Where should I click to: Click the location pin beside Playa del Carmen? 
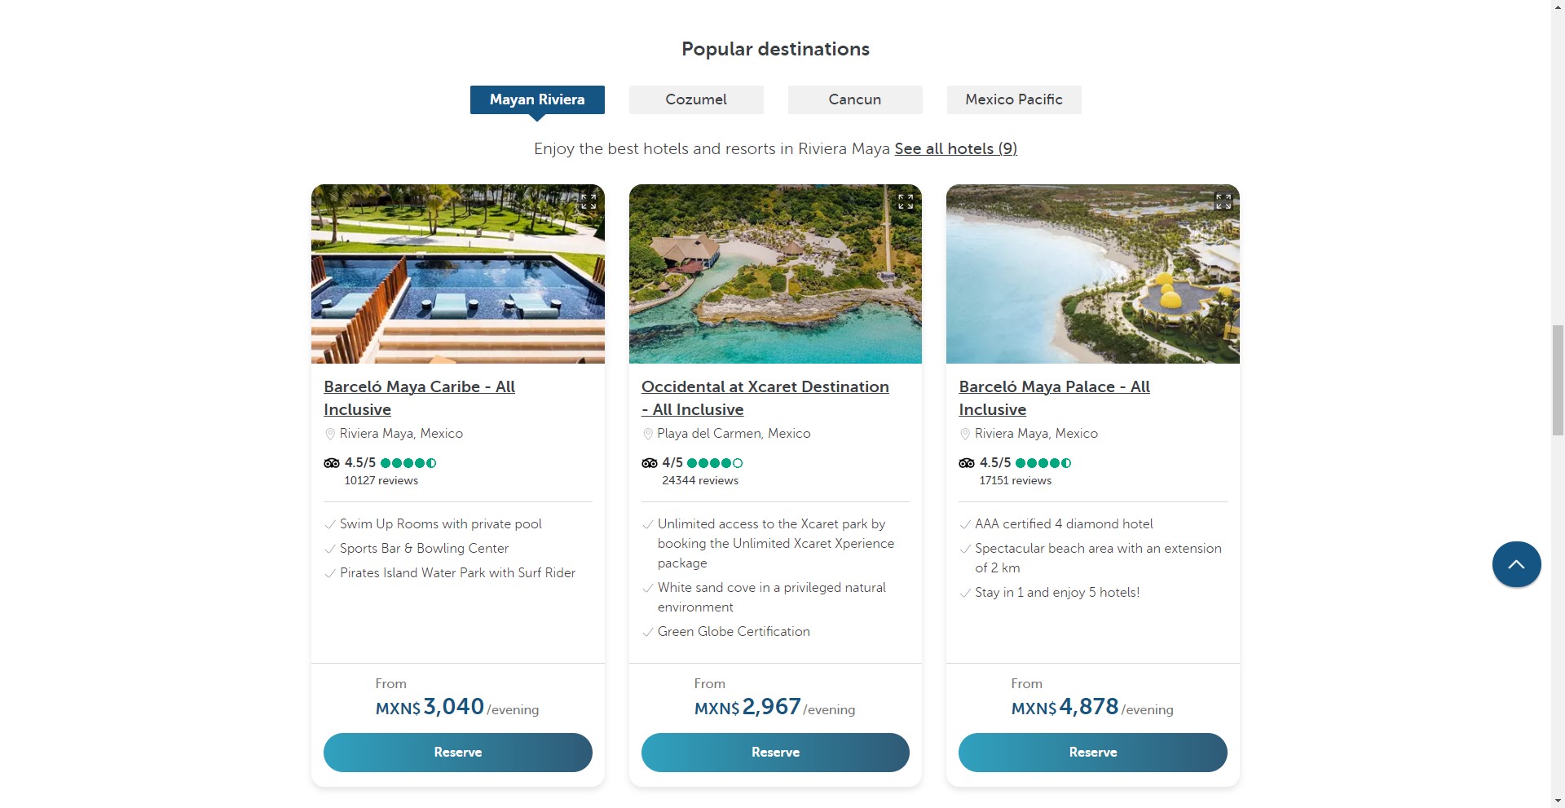click(x=648, y=434)
